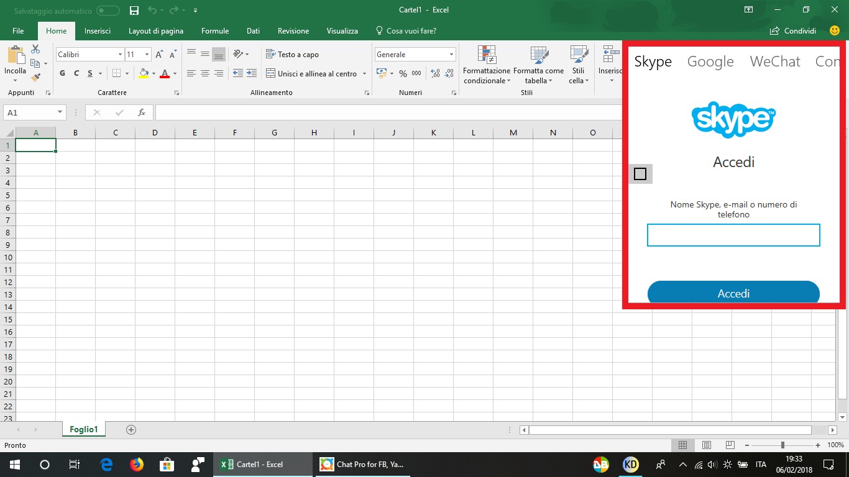Image resolution: width=849 pixels, height=477 pixels.
Task: Increase cell indent
Action: pos(252,73)
